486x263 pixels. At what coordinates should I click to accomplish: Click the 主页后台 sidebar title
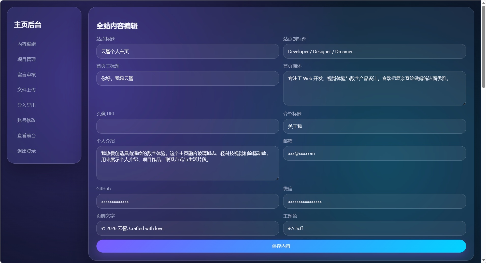(x=27, y=25)
